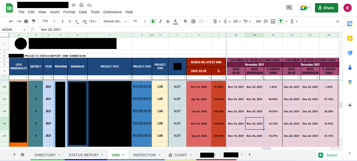
Task: Open the Help menu
Action: [129, 12]
